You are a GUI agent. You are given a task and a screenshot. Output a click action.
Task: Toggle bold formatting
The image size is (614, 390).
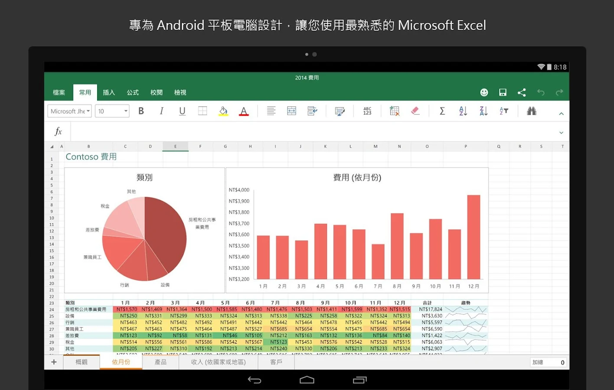[140, 111]
